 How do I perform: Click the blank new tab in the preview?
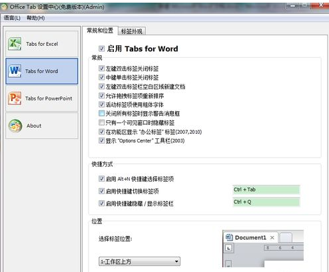click(x=286, y=238)
